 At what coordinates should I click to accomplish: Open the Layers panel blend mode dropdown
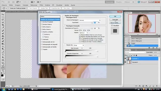(x=135, y=52)
